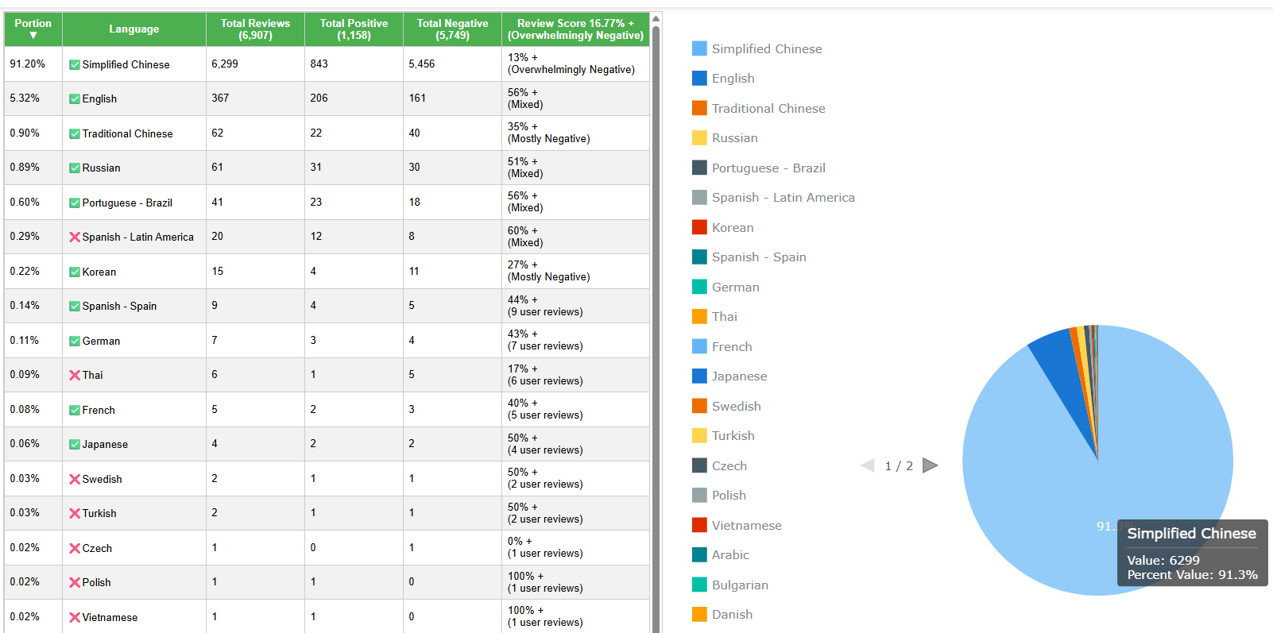Screen dimensions: 1273x633
Task: Click the green check icon beside Japanese
Action: [x=75, y=445]
